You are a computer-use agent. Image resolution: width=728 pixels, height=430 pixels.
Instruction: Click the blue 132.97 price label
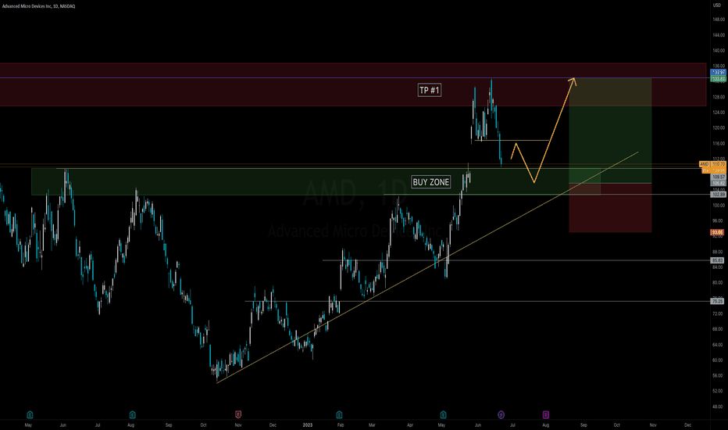coord(719,73)
